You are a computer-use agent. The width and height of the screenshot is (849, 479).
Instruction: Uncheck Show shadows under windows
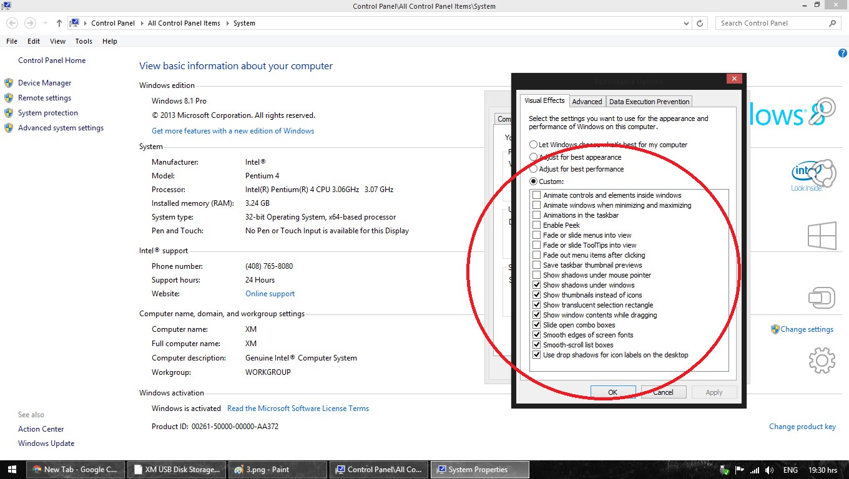point(536,285)
